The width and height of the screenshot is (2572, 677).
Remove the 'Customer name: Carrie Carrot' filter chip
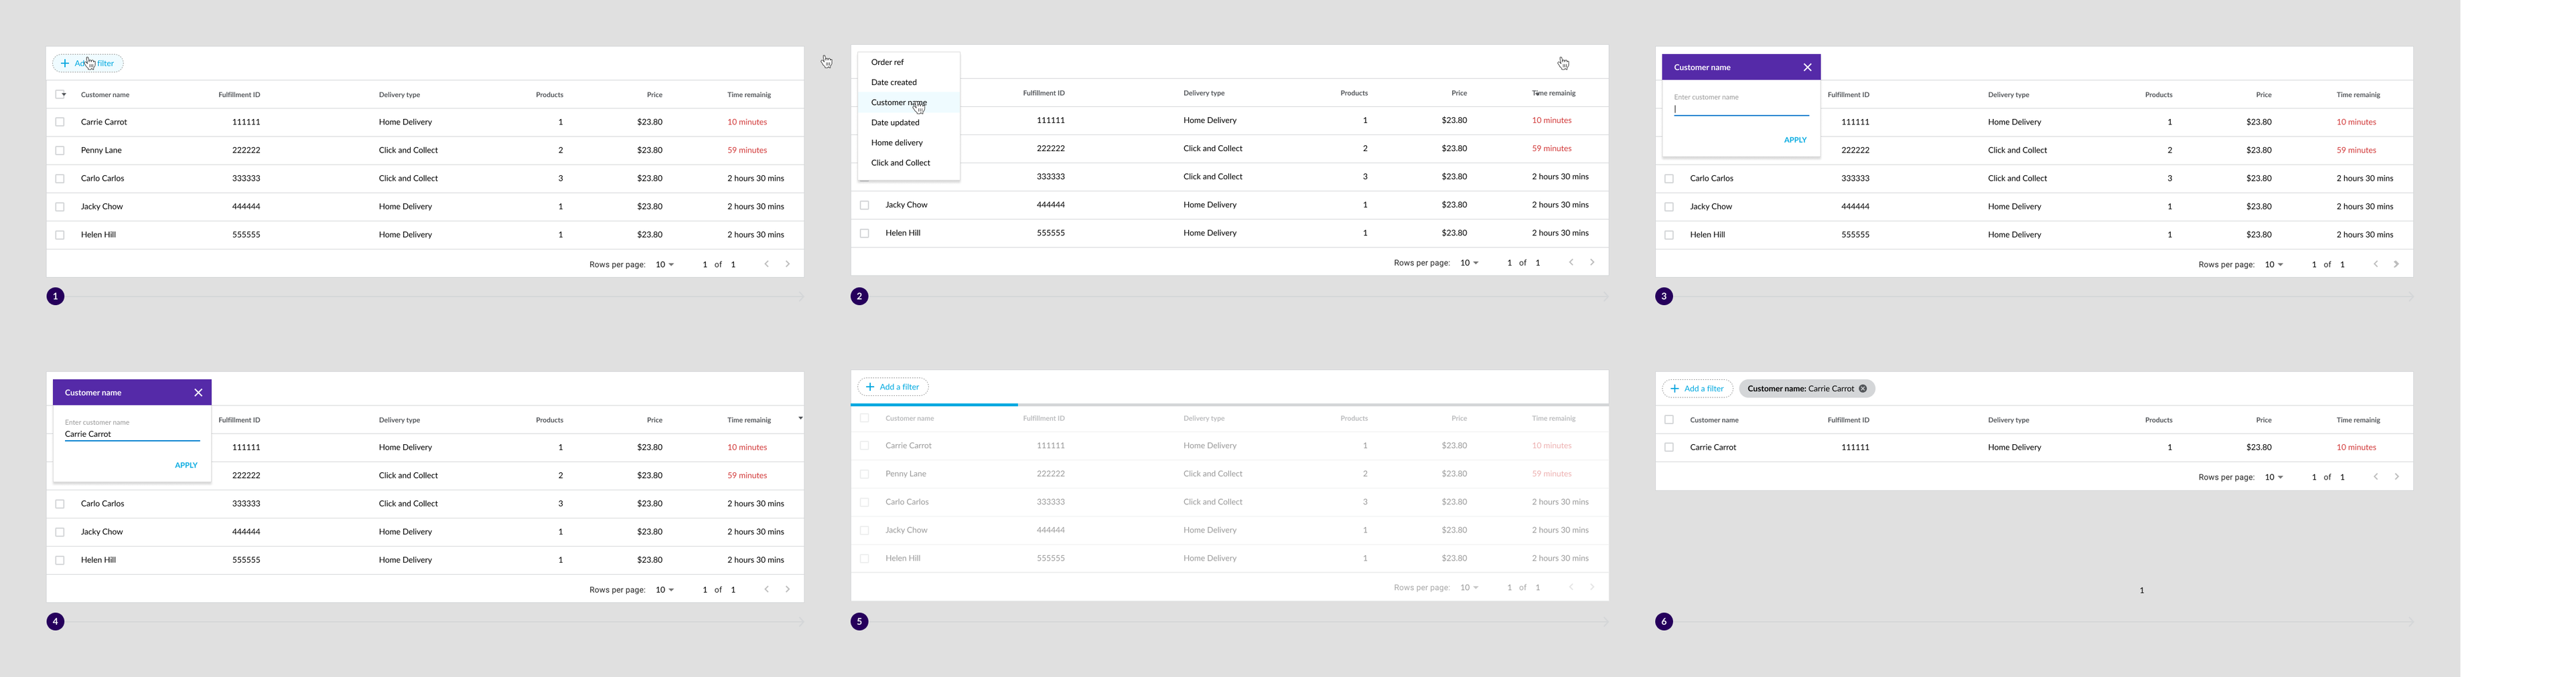pos(1862,389)
